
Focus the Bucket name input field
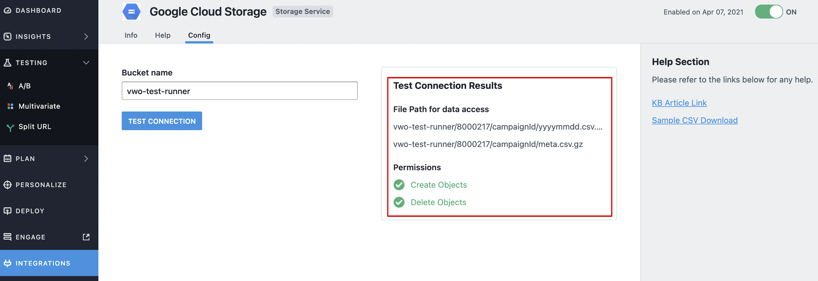[240, 91]
